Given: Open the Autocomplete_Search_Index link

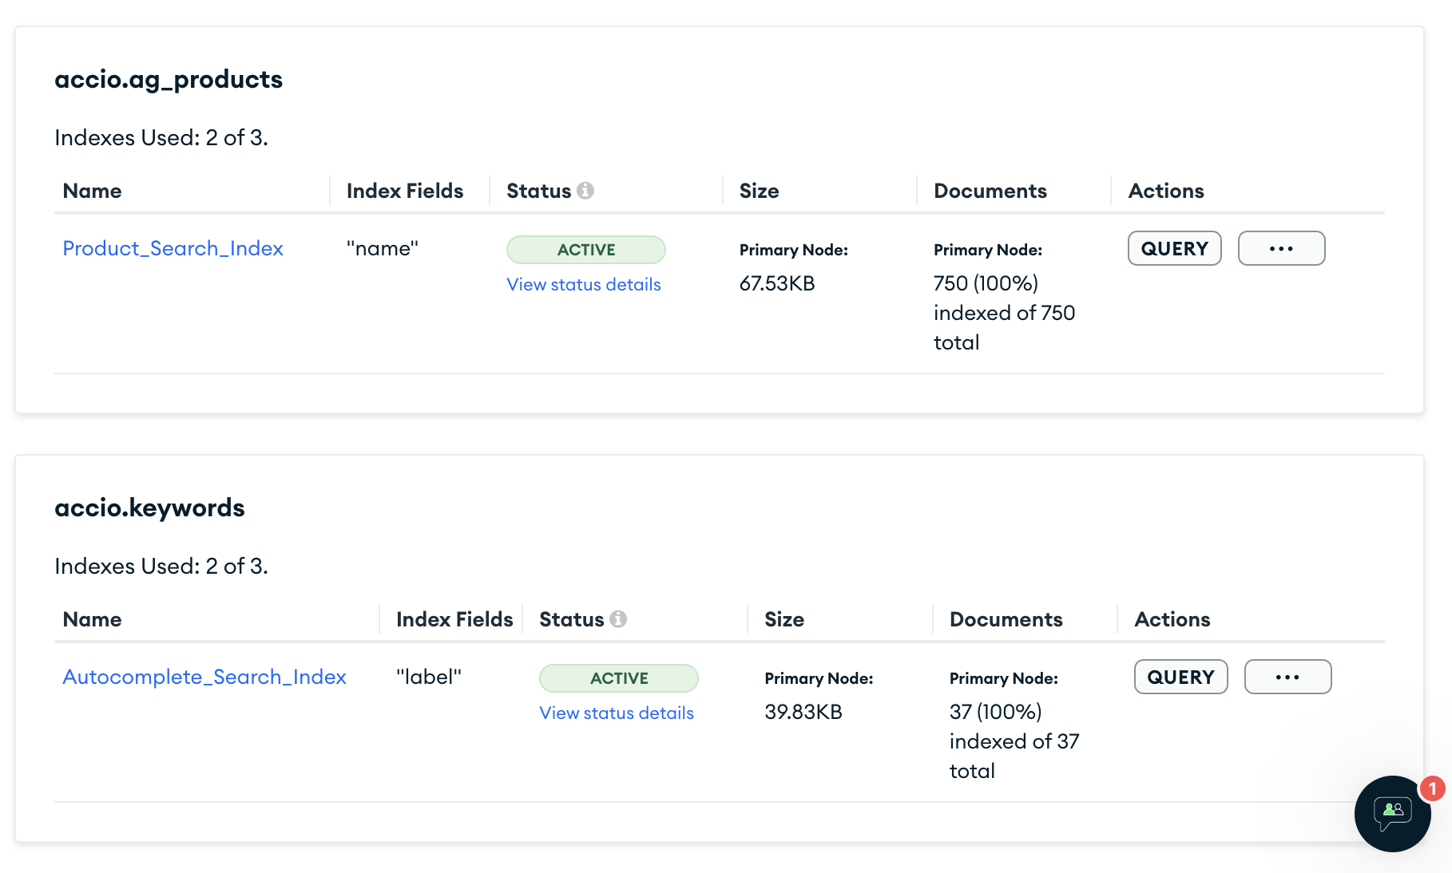Looking at the screenshot, I should pyautogui.click(x=204, y=677).
